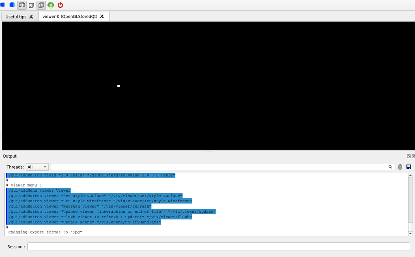415x257 pixels.
Task: Click into the Session command input field
Action: point(218,246)
